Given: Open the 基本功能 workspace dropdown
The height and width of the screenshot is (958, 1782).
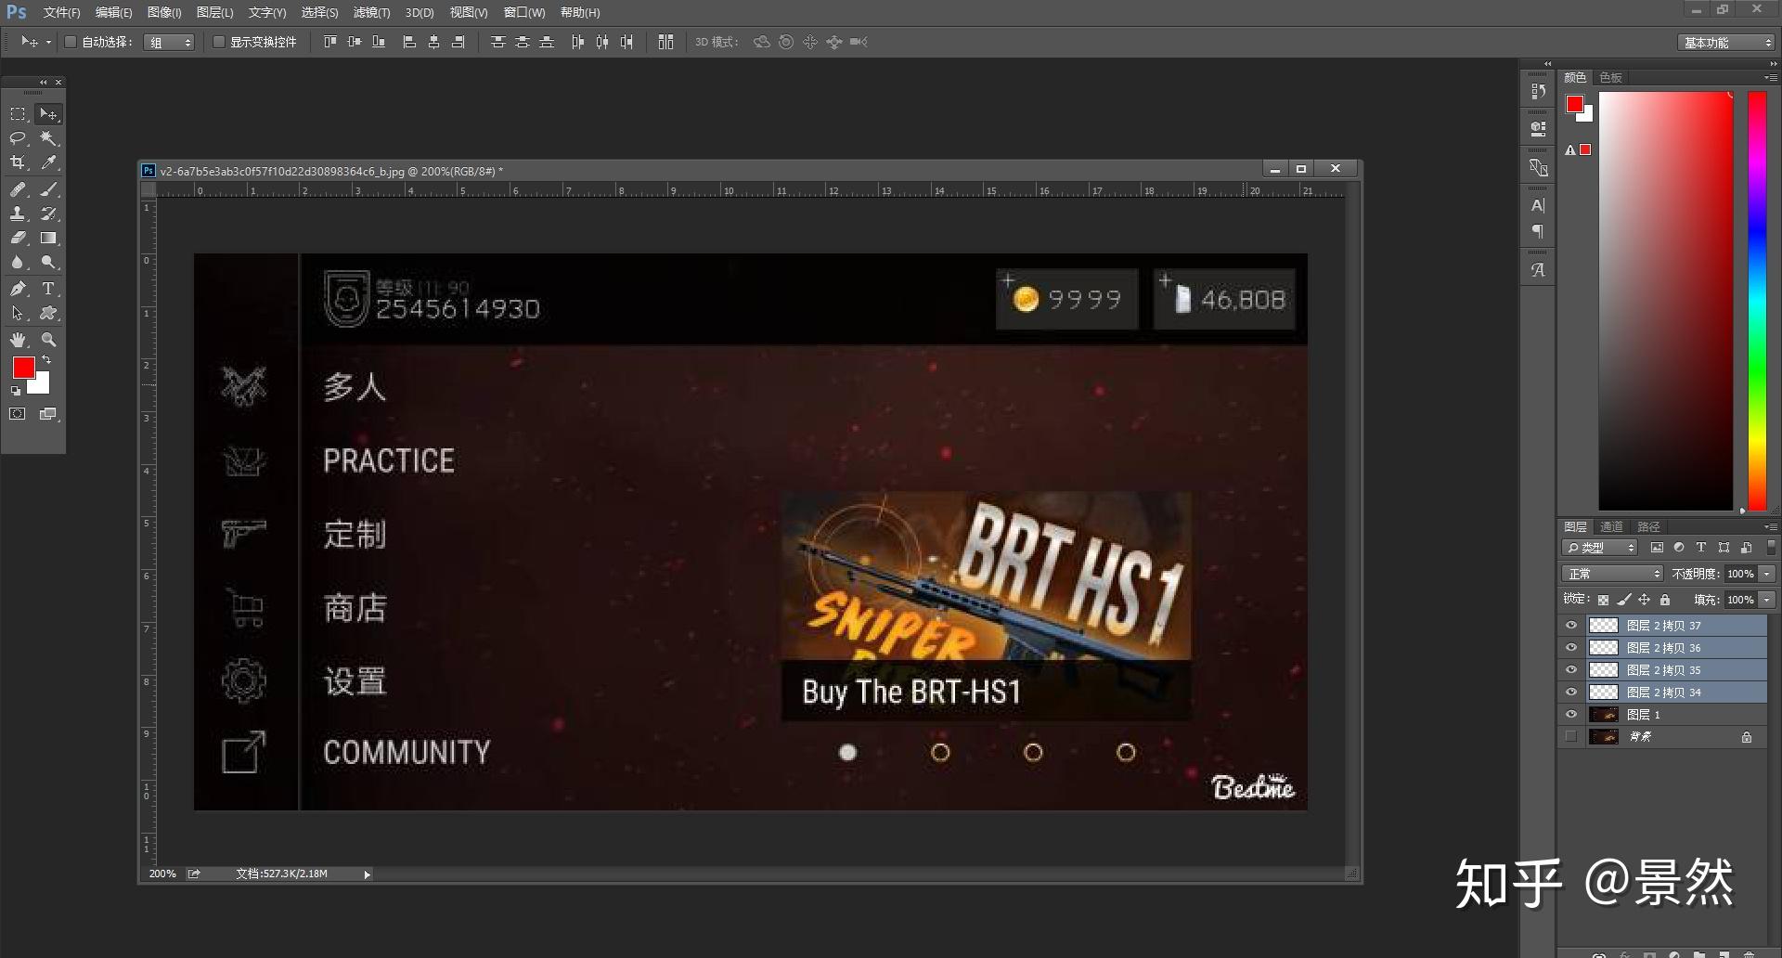Looking at the screenshot, I should pyautogui.click(x=1727, y=43).
